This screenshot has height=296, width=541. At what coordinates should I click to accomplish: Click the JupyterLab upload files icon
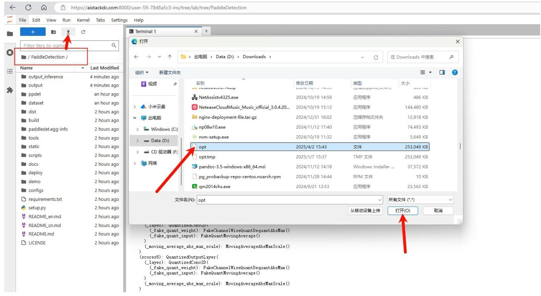(68, 32)
